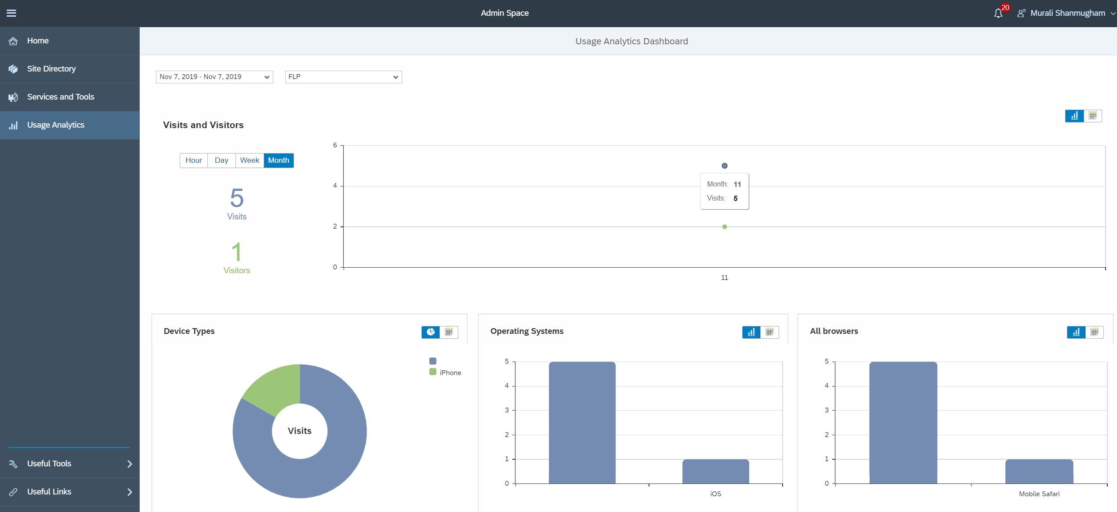
Task: Click the Home icon in sidebar
Action: [13, 41]
